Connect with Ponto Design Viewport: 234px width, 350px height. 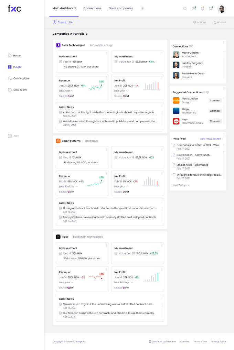(x=215, y=100)
